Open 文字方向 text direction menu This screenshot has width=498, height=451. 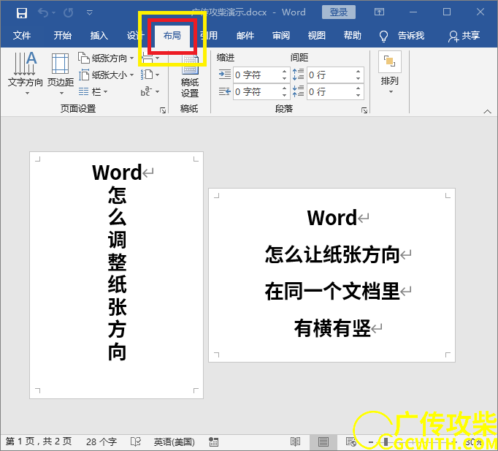pos(25,73)
